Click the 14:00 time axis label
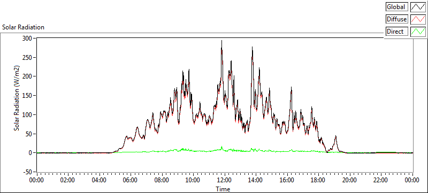428x193 pixels. (x=256, y=180)
